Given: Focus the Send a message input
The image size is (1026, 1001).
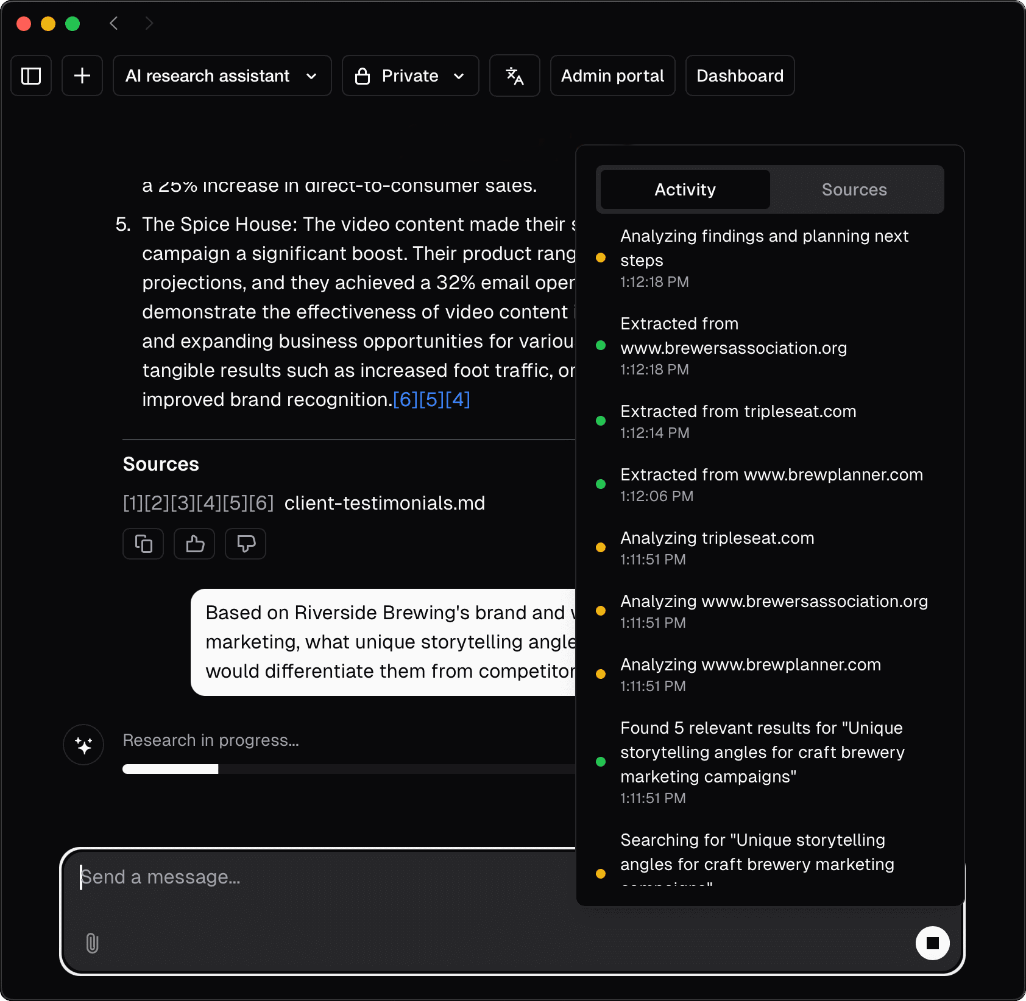Looking at the screenshot, I should (317, 877).
